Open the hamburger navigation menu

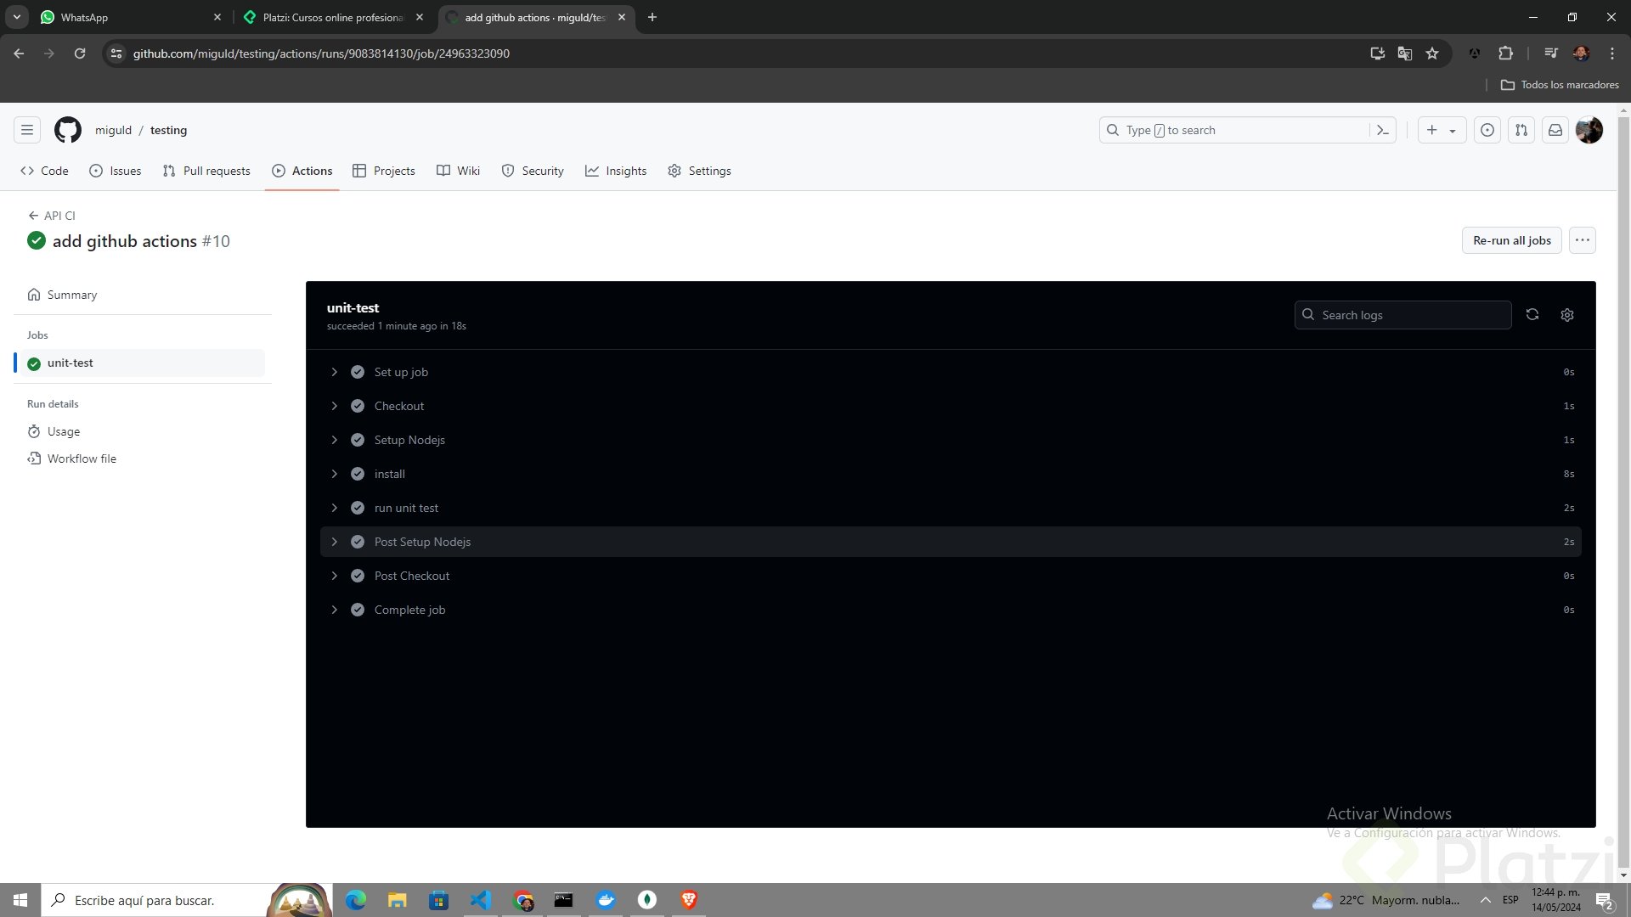click(x=27, y=130)
